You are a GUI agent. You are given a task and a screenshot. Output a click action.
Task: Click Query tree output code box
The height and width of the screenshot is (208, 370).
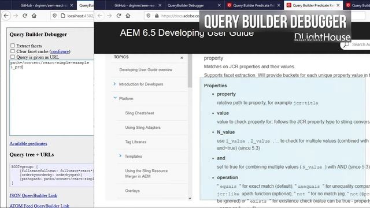[51, 174]
